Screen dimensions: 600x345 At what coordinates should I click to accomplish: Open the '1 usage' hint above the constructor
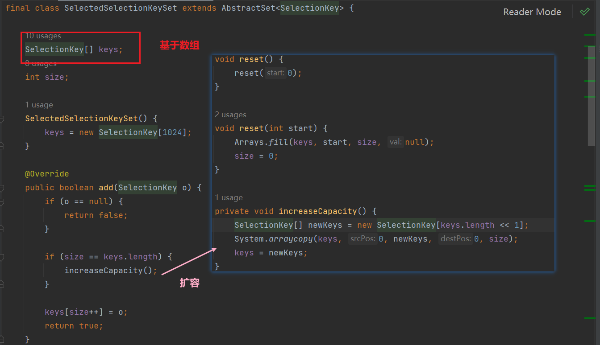(x=39, y=105)
